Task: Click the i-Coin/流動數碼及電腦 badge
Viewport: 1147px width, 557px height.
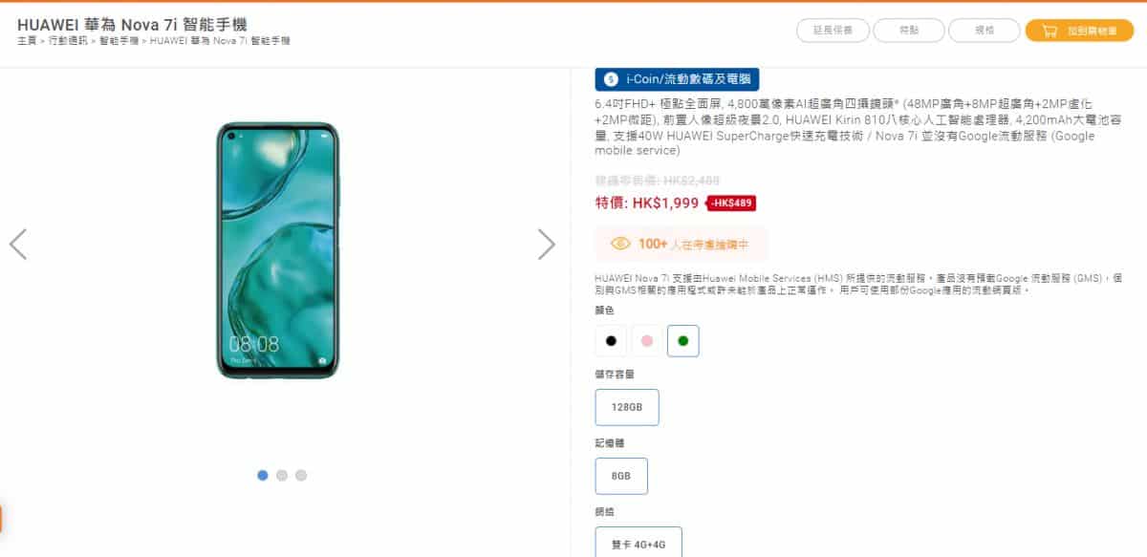Action: click(x=677, y=80)
